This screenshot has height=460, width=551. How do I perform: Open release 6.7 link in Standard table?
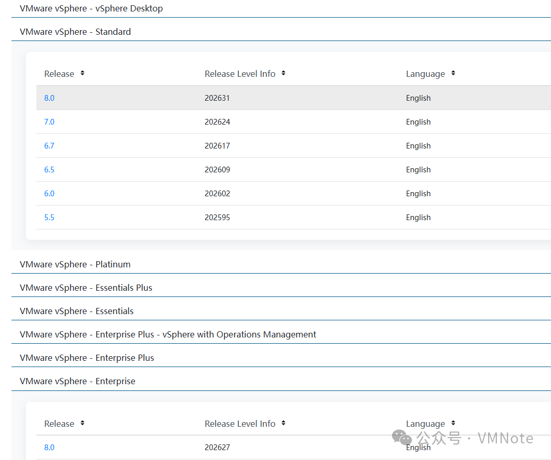pos(49,146)
